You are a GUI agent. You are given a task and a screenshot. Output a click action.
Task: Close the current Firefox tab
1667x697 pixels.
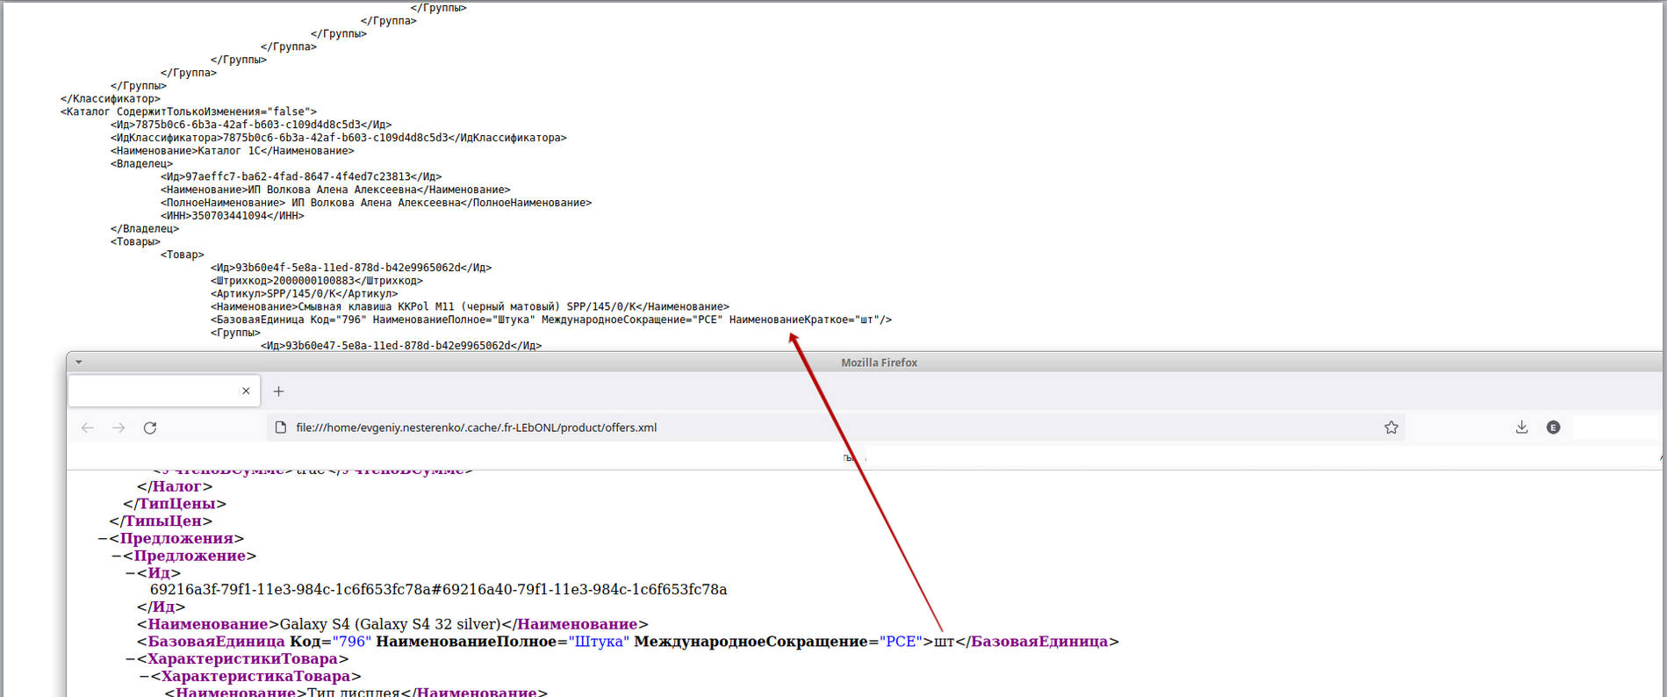click(x=246, y=392)
